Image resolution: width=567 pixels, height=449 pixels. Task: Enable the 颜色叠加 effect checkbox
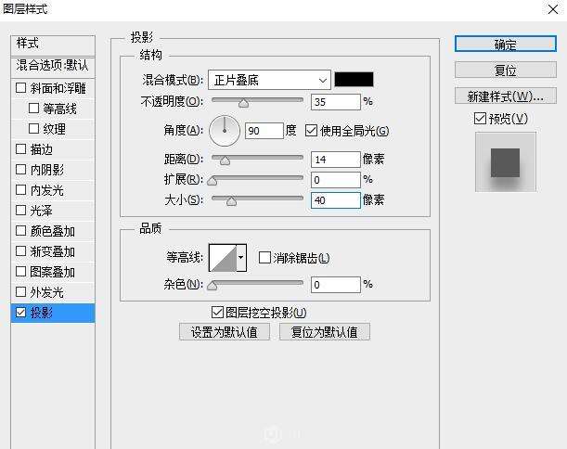click(21, 230)
